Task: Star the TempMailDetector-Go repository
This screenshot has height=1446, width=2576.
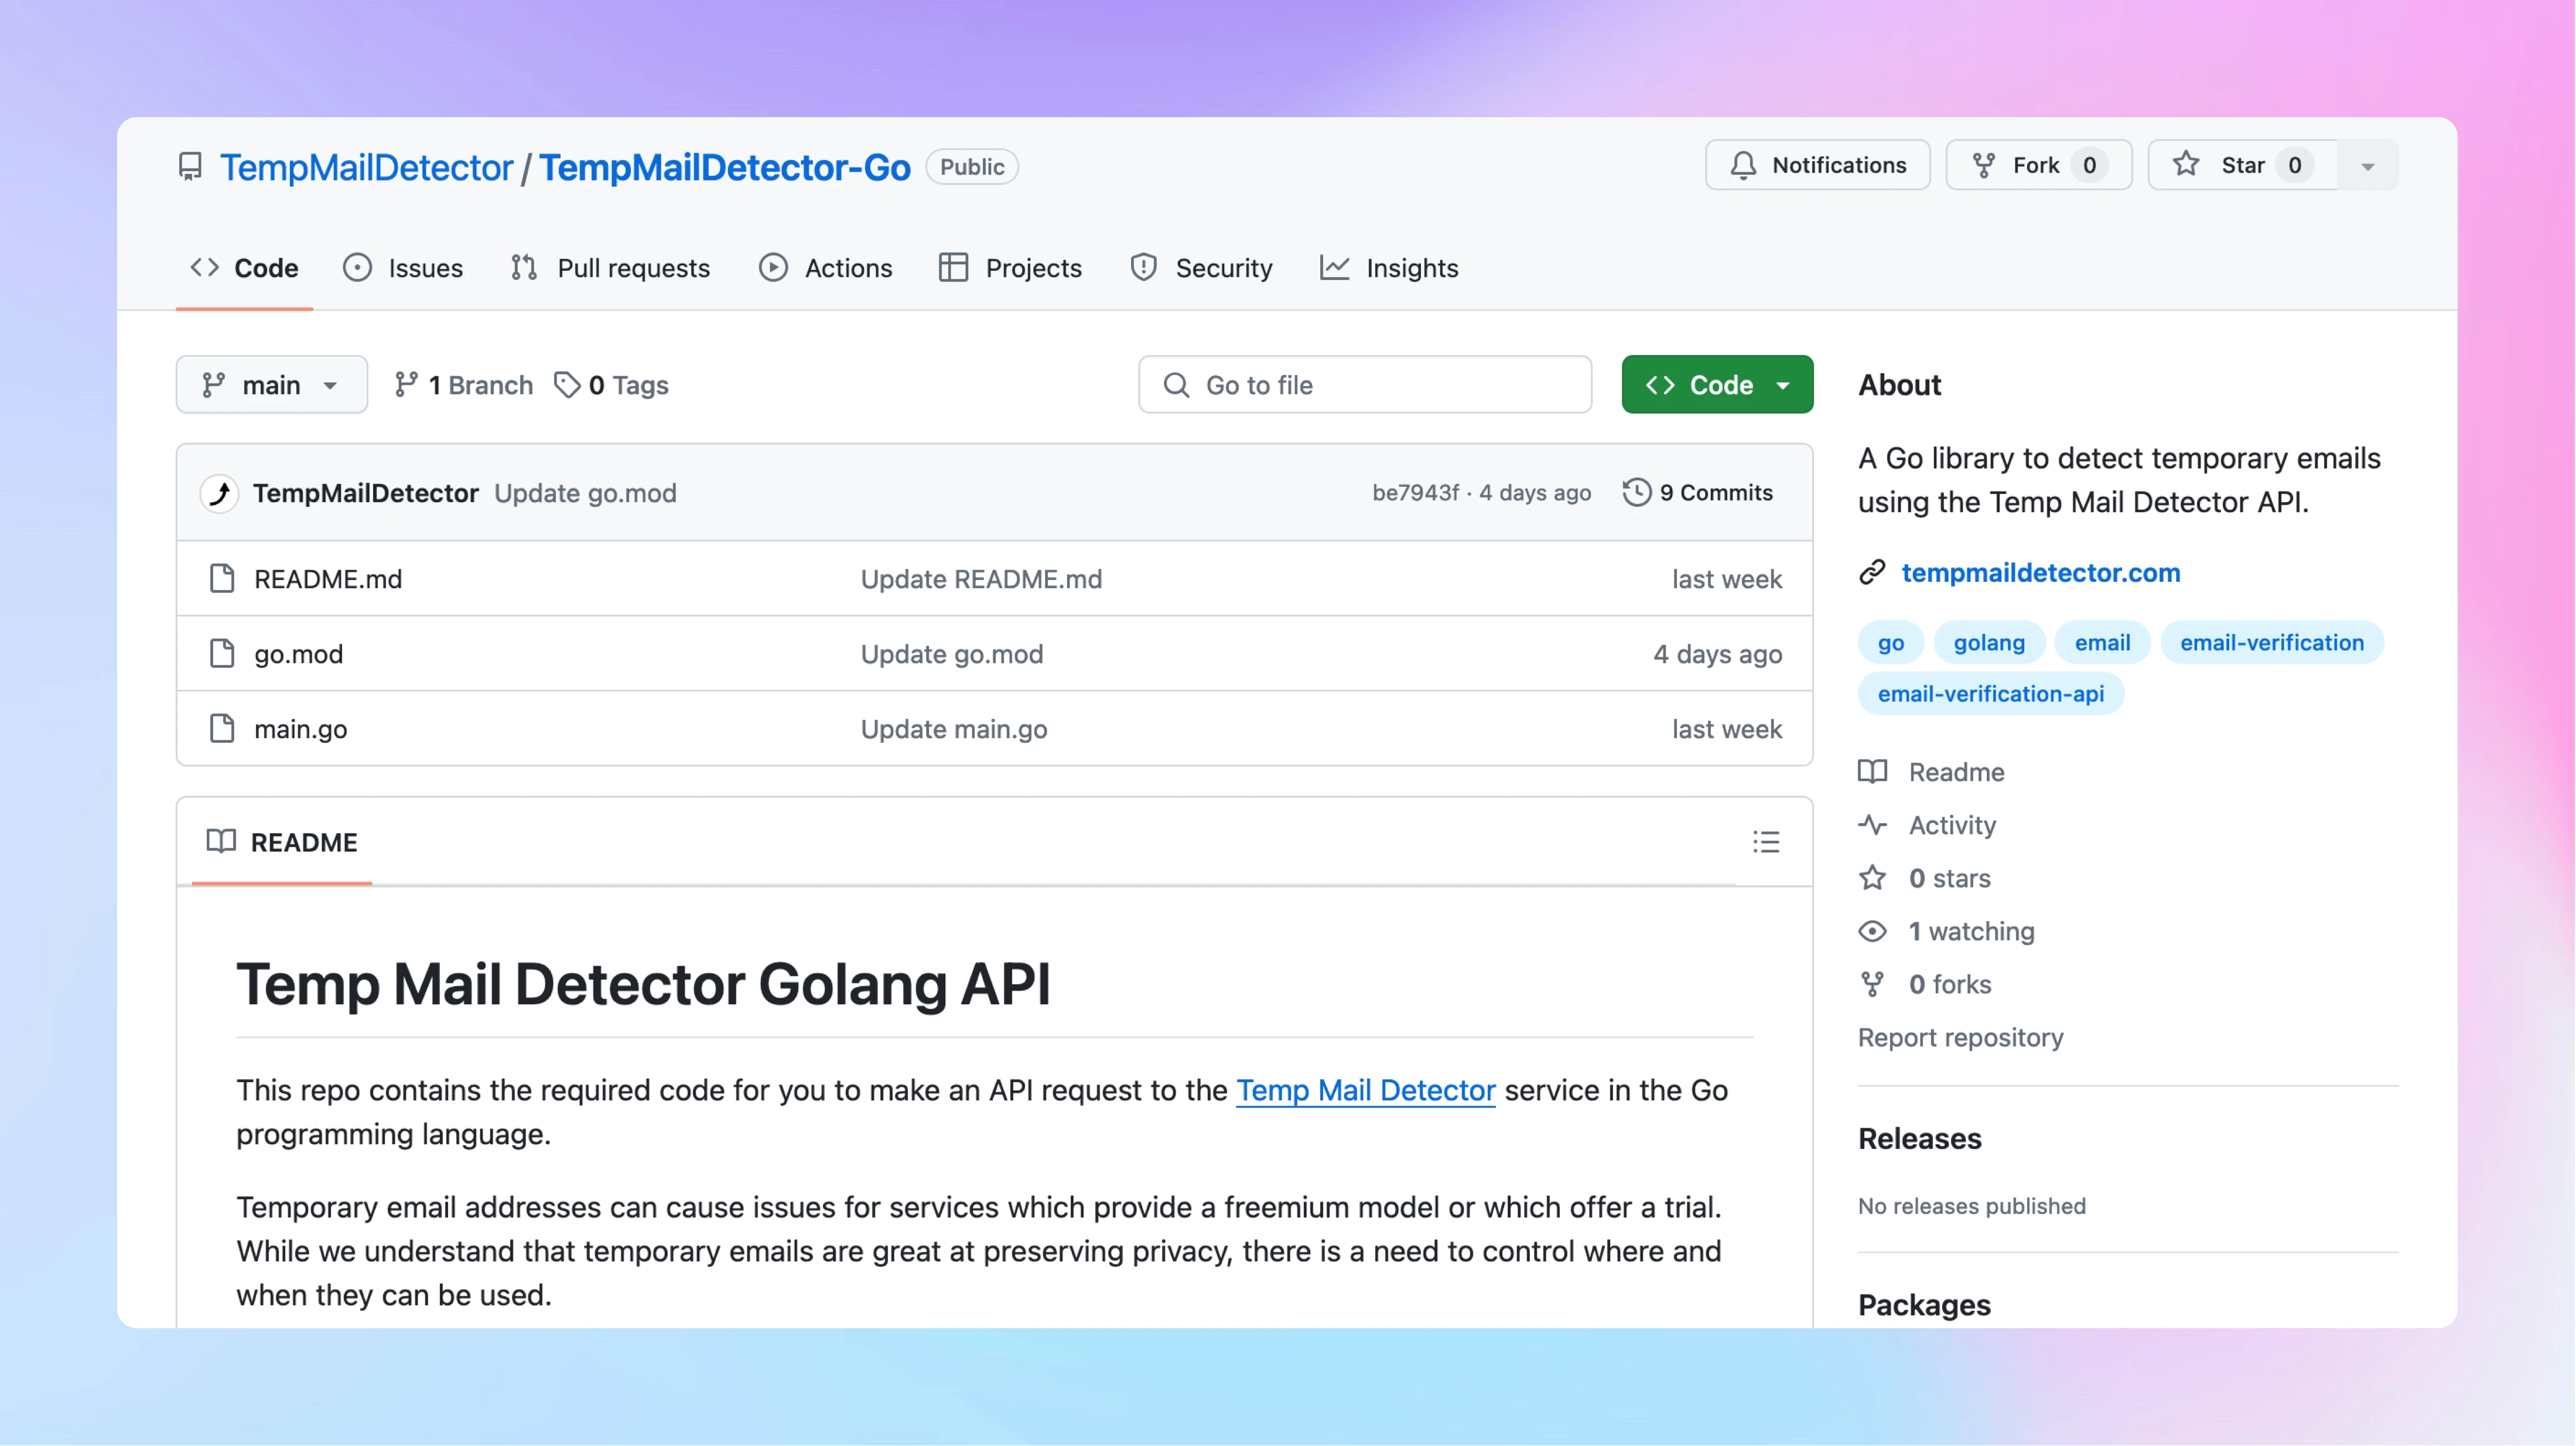Action: point(2239,165)
